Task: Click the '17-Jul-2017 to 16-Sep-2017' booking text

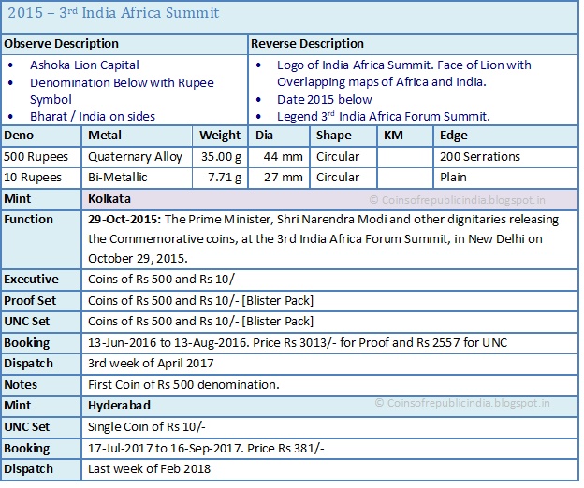Action: [x=166, y=449]
